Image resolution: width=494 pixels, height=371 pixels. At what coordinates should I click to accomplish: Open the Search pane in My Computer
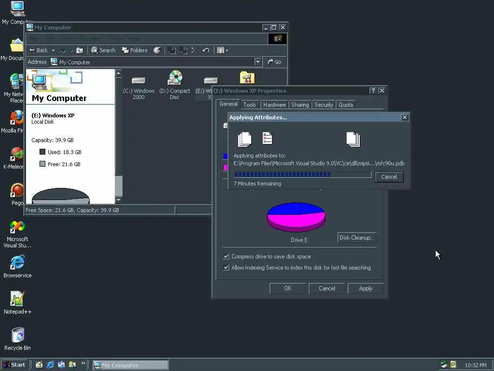coord(103,50)
